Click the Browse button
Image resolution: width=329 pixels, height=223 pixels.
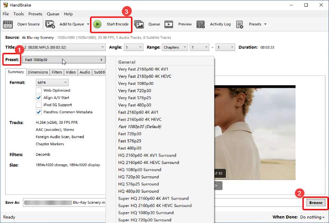pyautogui.click(x=315, y=203)
